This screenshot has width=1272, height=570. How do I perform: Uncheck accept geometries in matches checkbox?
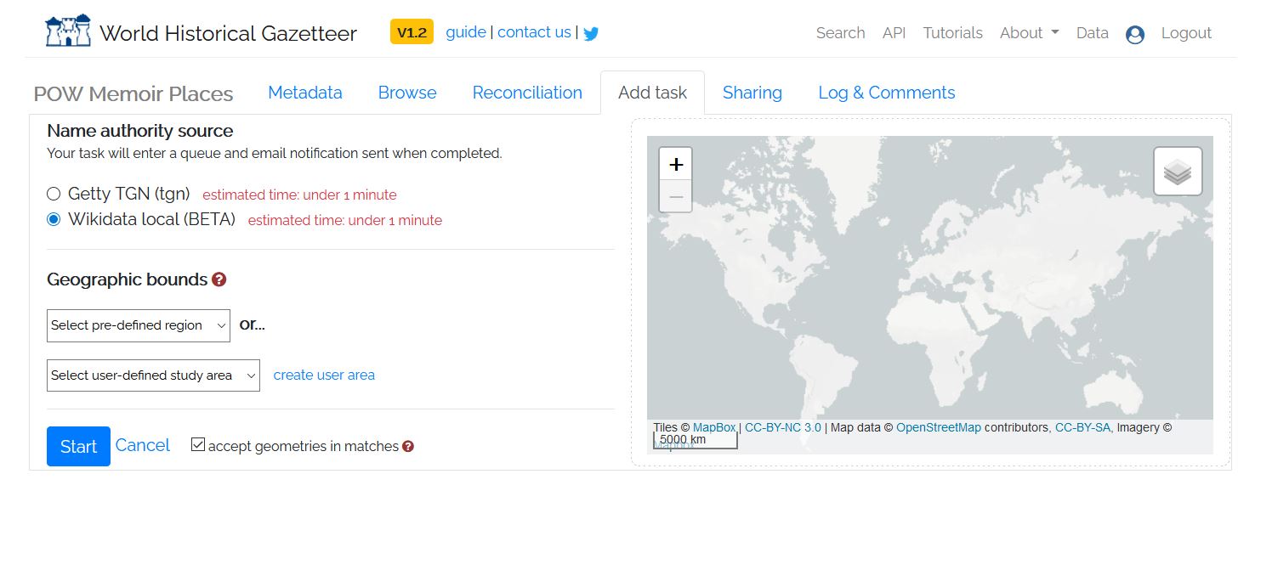click(198, 445)
